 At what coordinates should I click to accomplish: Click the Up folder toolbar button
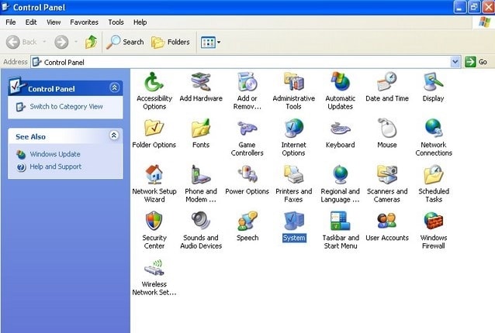pos(91,42)
